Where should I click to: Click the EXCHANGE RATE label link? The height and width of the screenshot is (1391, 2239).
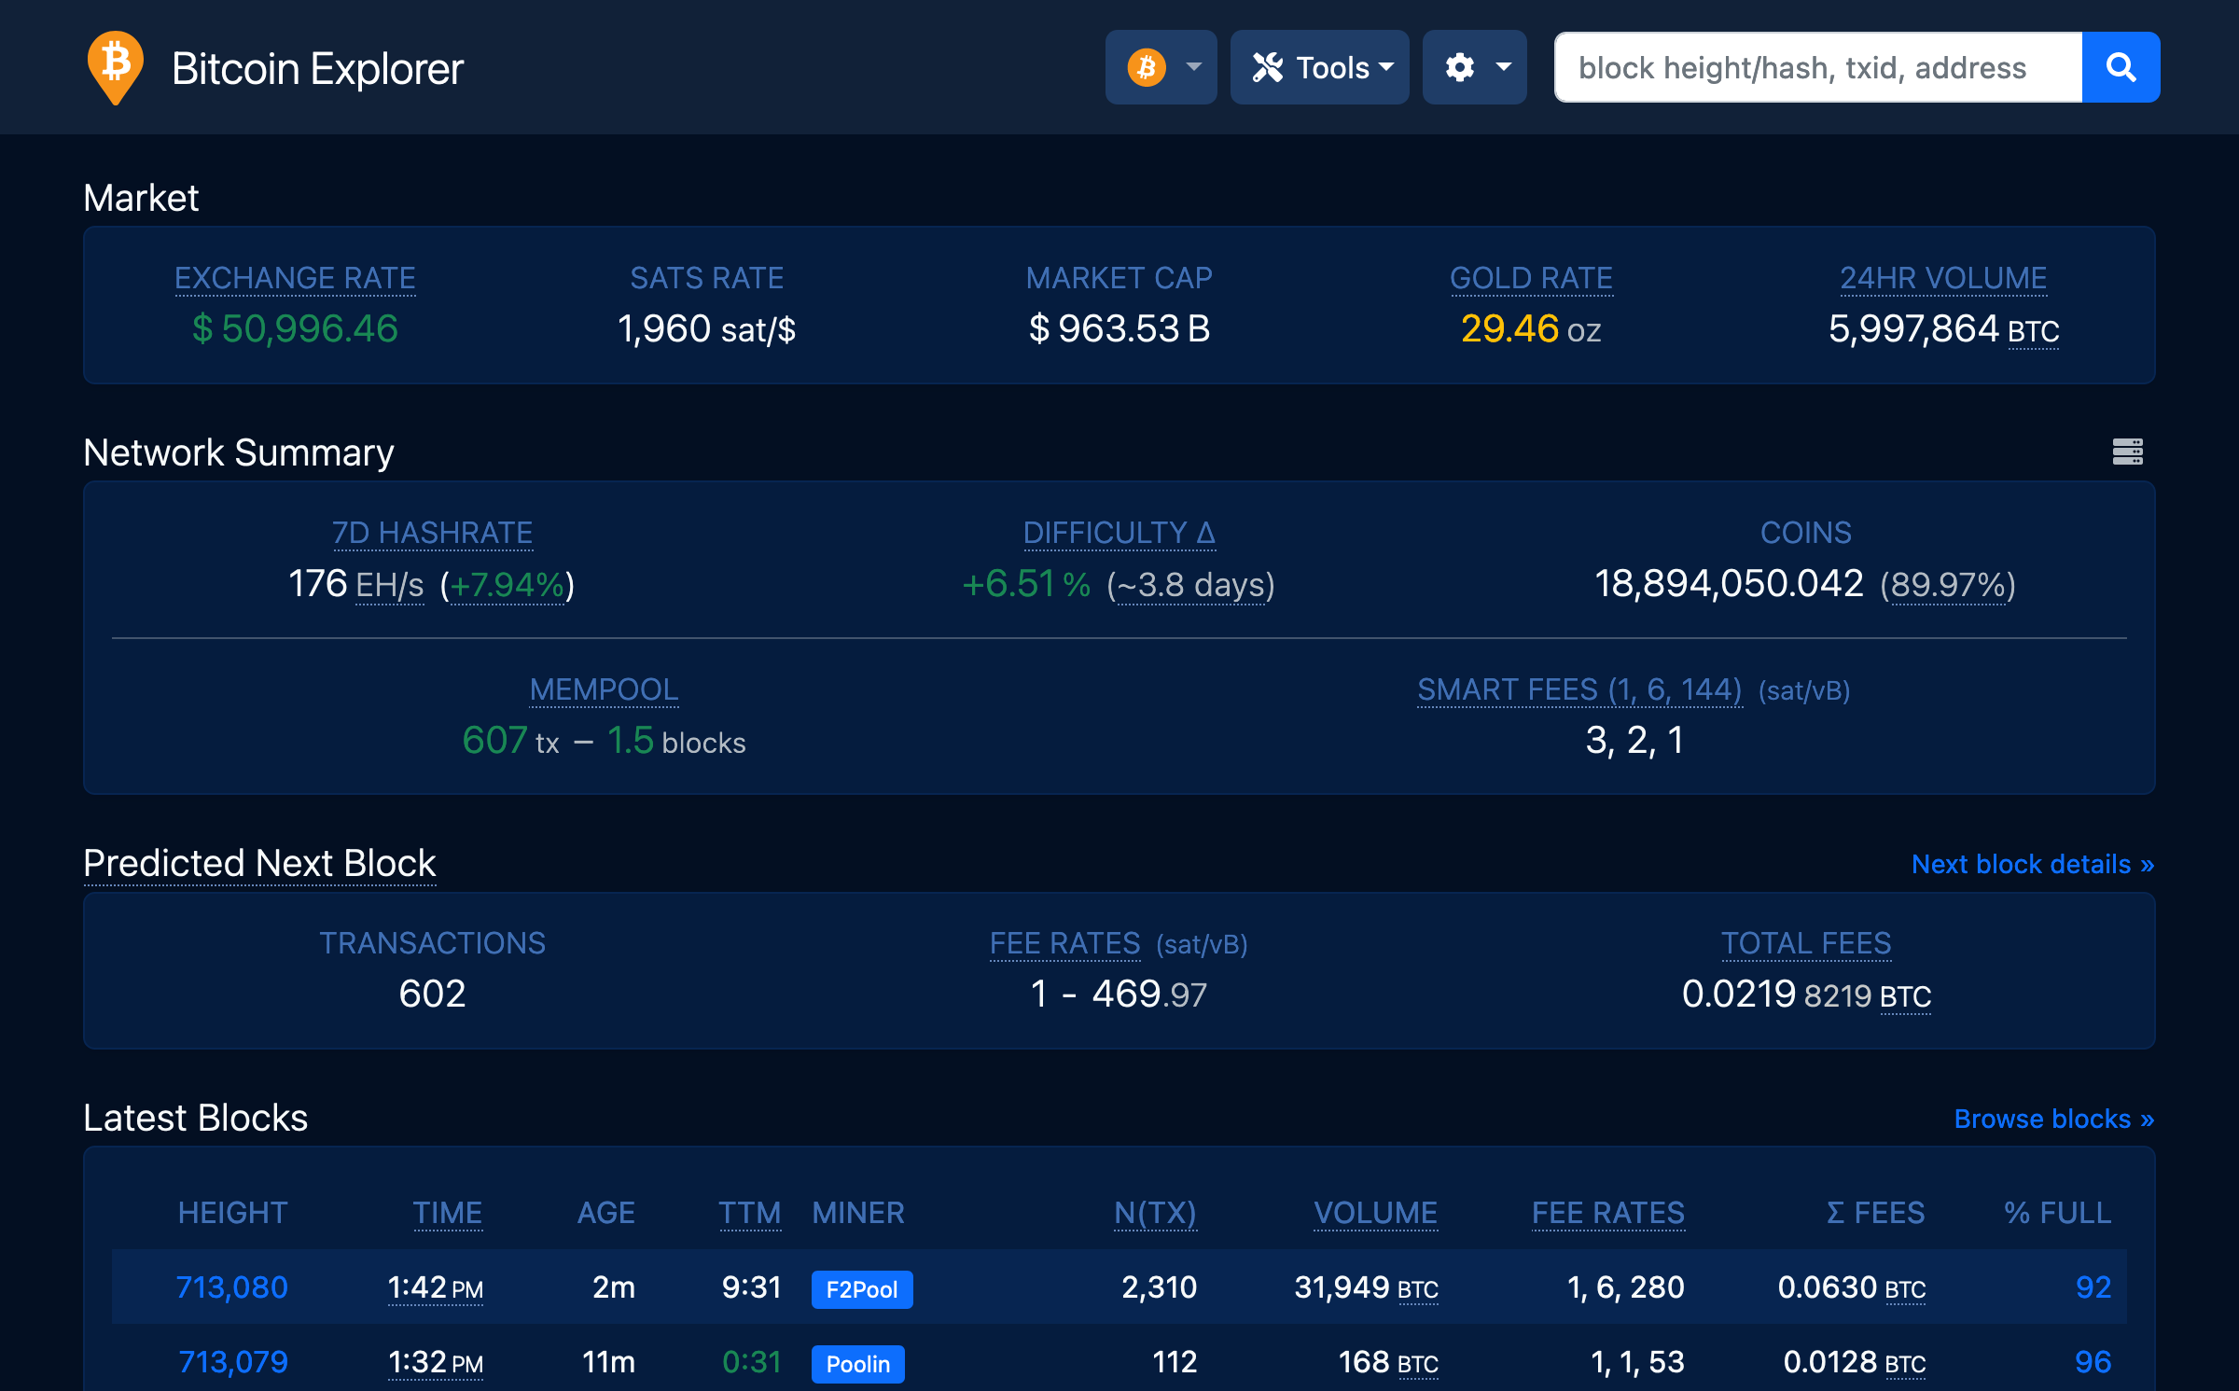tap(294, 277)
